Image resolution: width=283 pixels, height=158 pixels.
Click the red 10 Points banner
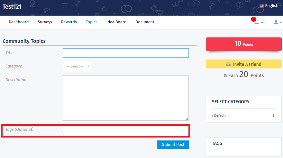[x=243, y=44]
